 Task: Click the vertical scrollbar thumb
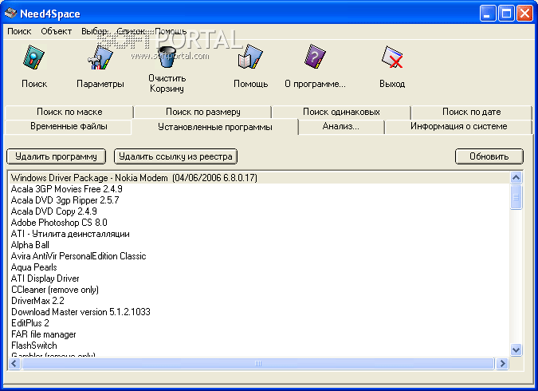click(x=516, y=197)
